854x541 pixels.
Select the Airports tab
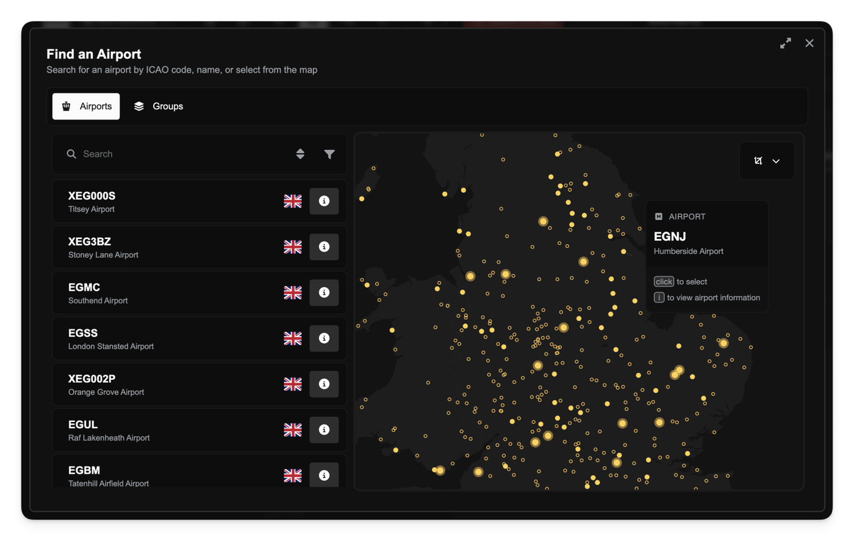tap(87, 107)
